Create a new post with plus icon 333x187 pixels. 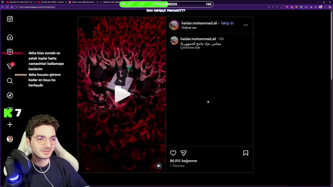10,124
